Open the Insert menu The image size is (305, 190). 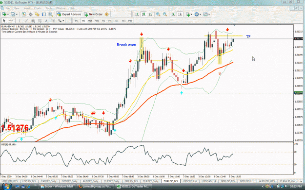27,9
